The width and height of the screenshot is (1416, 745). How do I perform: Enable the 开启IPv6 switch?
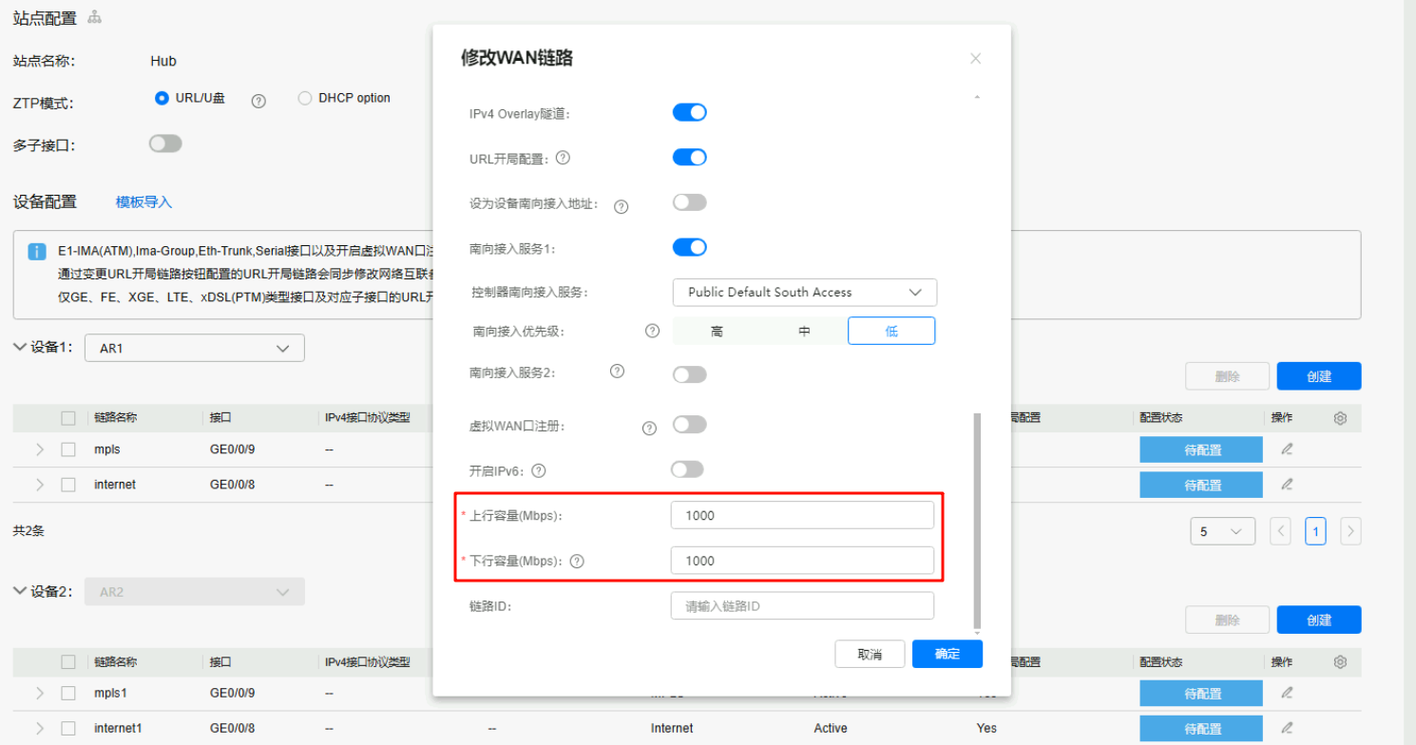coord(687,469)
